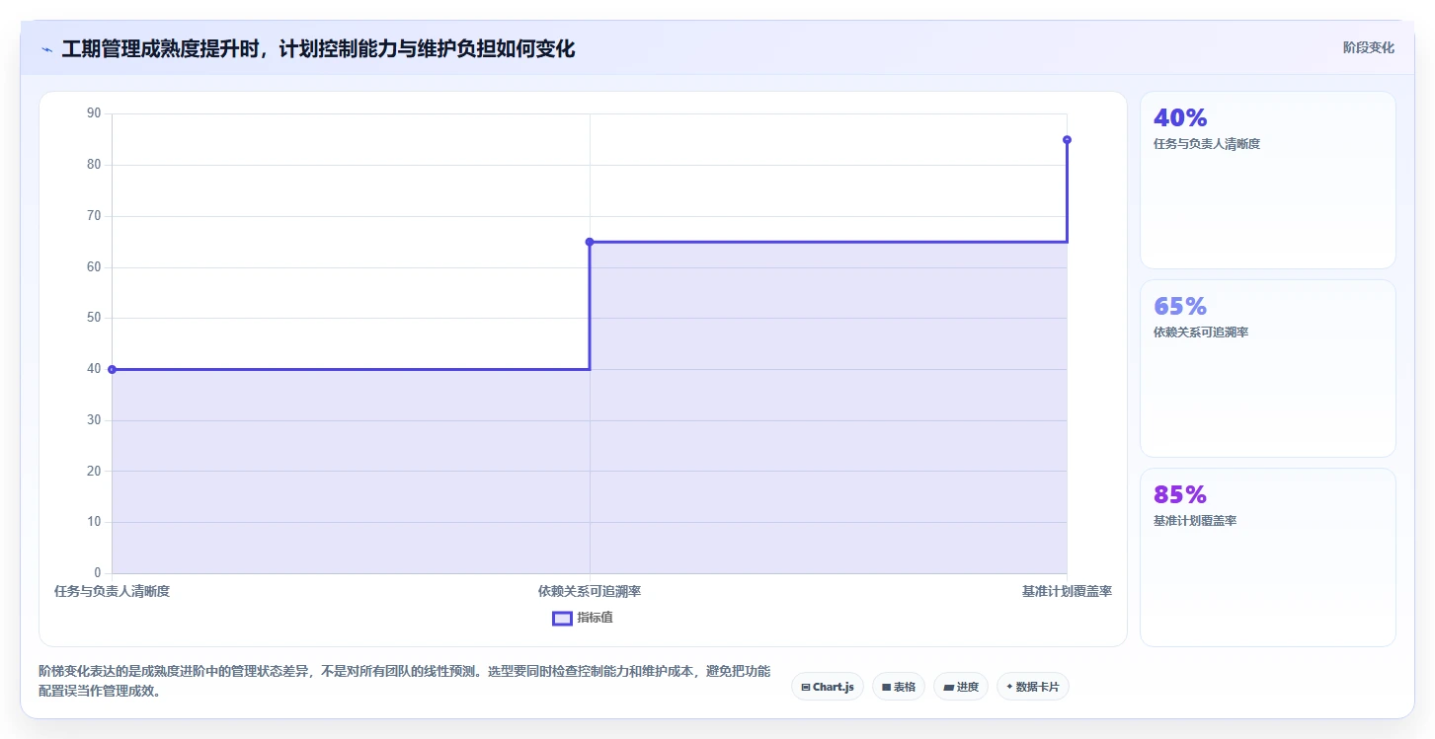Click x-axis label 依赖关系可追溯率
The width and height of the screenshot is (1435, 739).
(590, 592)
